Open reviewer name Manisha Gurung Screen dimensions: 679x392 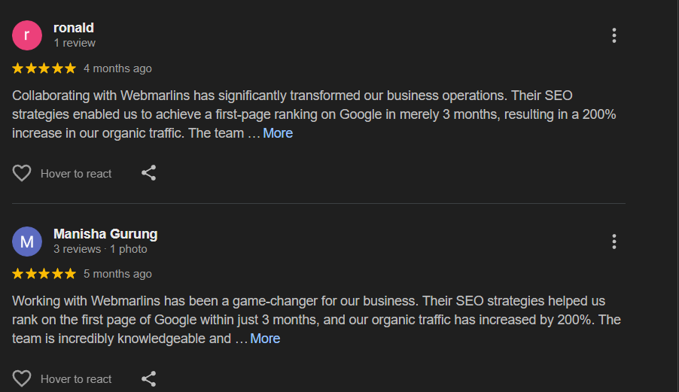coord(105,234)
